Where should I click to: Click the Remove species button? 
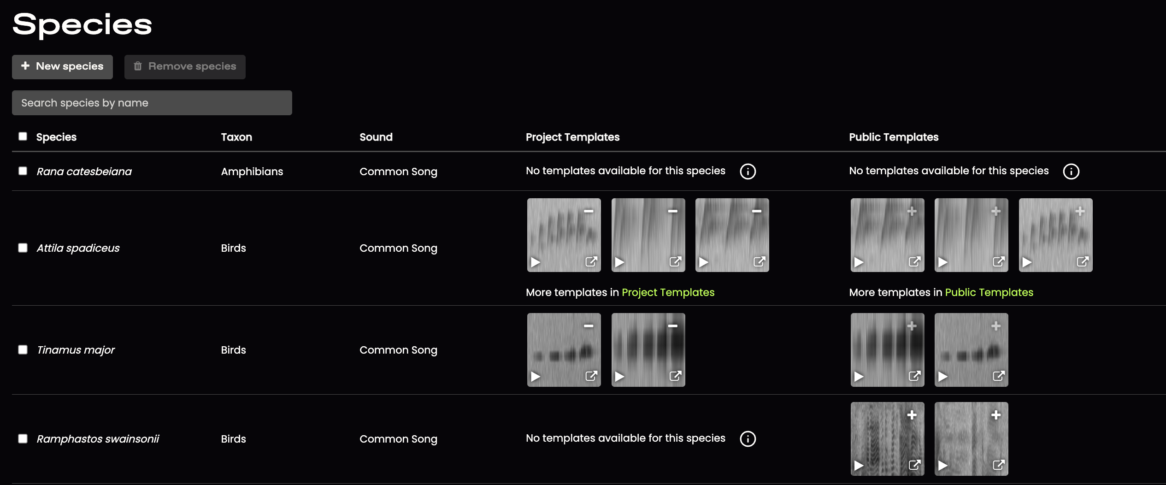click(x=185, y=67)
